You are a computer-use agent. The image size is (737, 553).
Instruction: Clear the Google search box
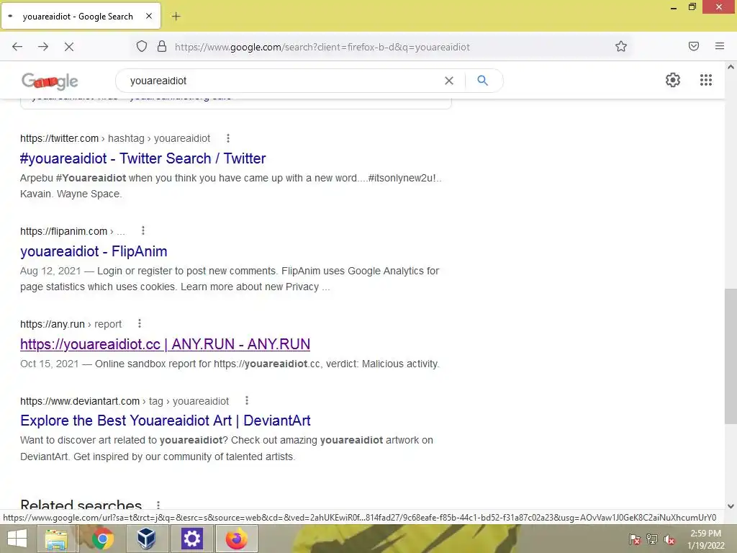coord(449,81)
